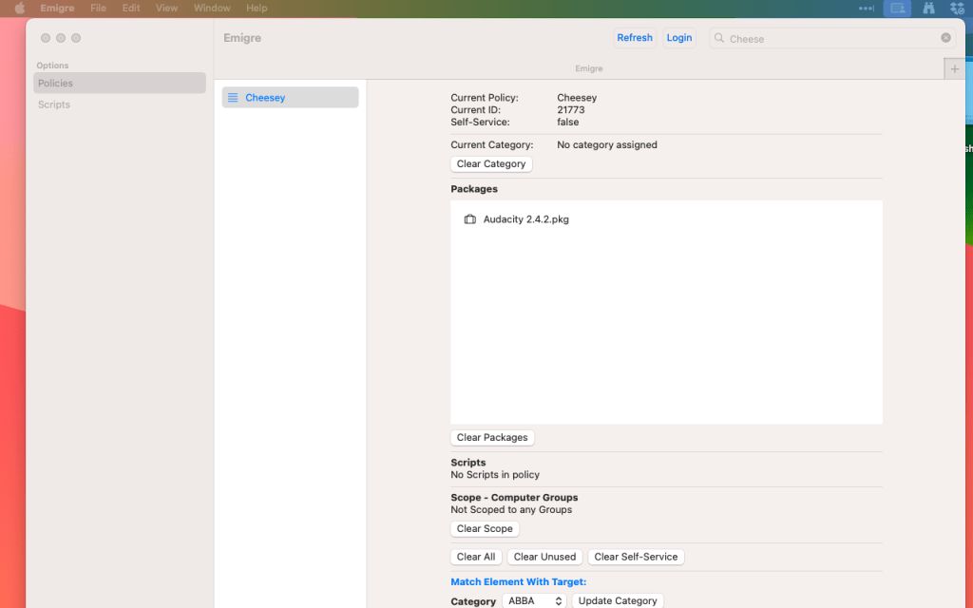Click the magnifying glass search icon
The width and height of the screenshot is (973, 608).
click(719, 39)
